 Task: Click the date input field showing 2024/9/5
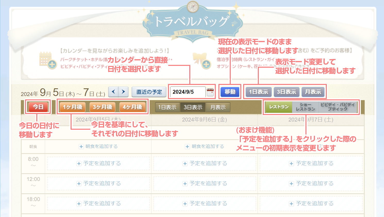(188, 92)
